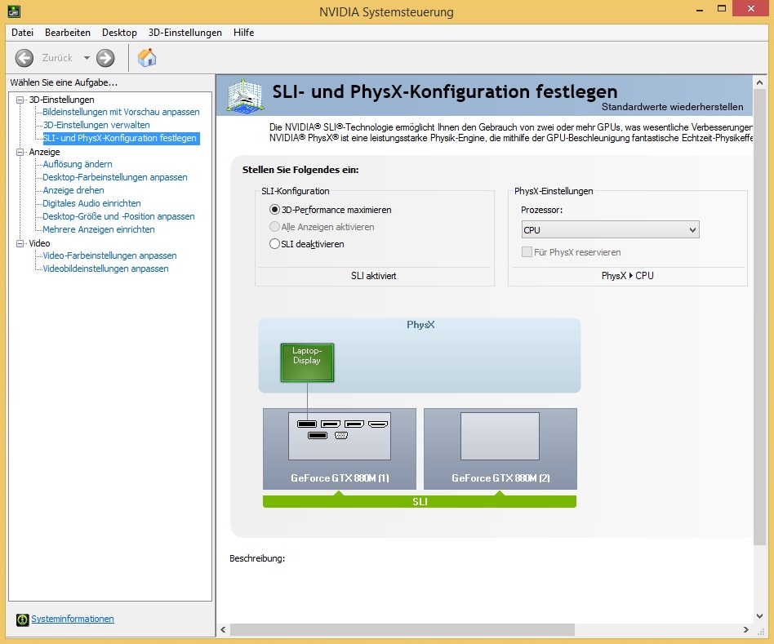This screenshot has width=774, height=644.
Task: Click the green SLI bridge bar
Action: tap(420, 501)
